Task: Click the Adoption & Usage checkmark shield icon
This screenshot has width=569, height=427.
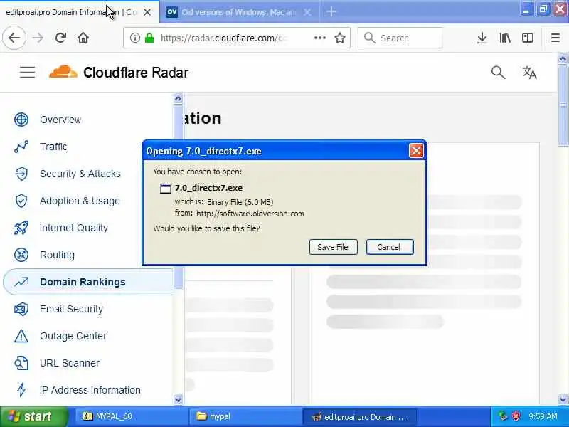Action: tap(21, 201)
